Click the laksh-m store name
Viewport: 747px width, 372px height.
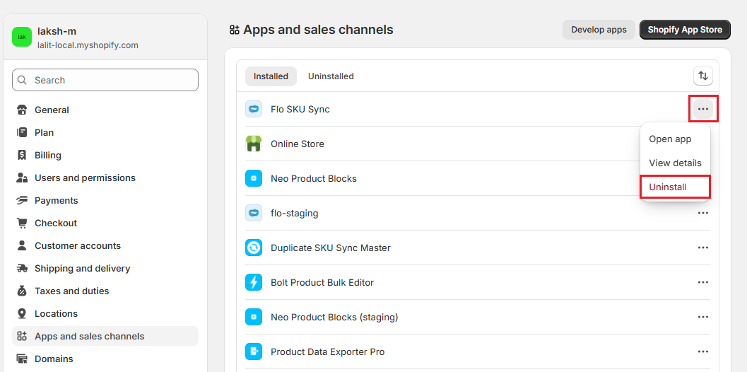(x=57, y=32)
